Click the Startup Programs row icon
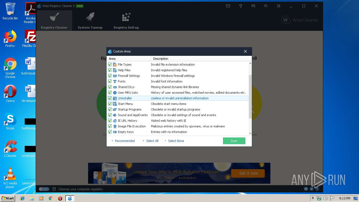The height and width of the screenshot is (202, 359). pyautogui.click(x=115, y=109)
